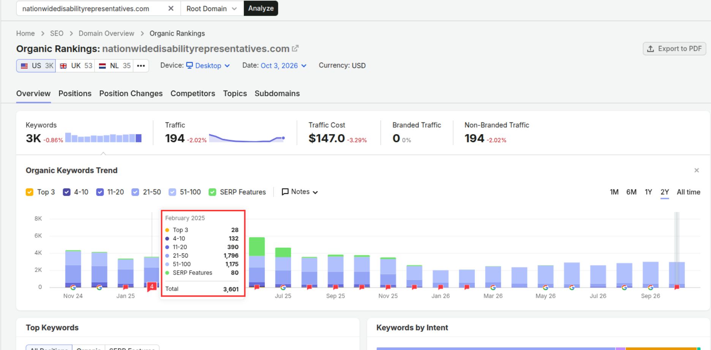Image resolution: width=711 pixels, height=350 pixels.
Task: Click Export to PDF button
Action: point(674,49)
